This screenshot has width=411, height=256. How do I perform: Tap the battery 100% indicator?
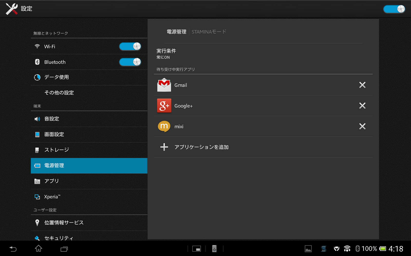(374, 249)
